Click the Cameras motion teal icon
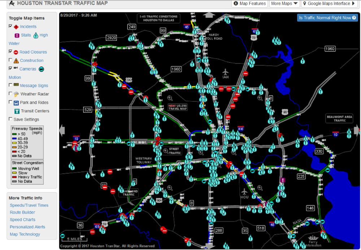361x250 pixels. coord(42,69)
